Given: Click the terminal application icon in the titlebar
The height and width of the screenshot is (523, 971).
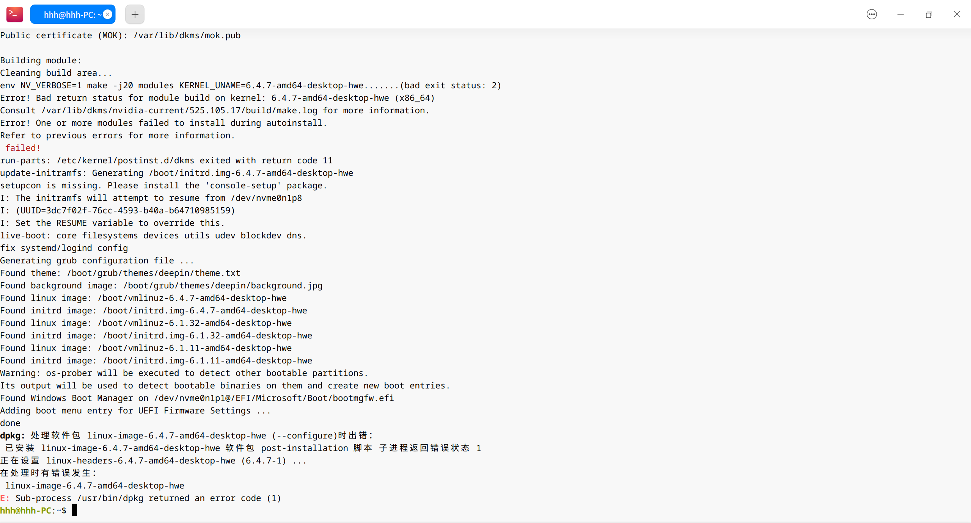Looking at the screenshot, I should coord(14,14).
